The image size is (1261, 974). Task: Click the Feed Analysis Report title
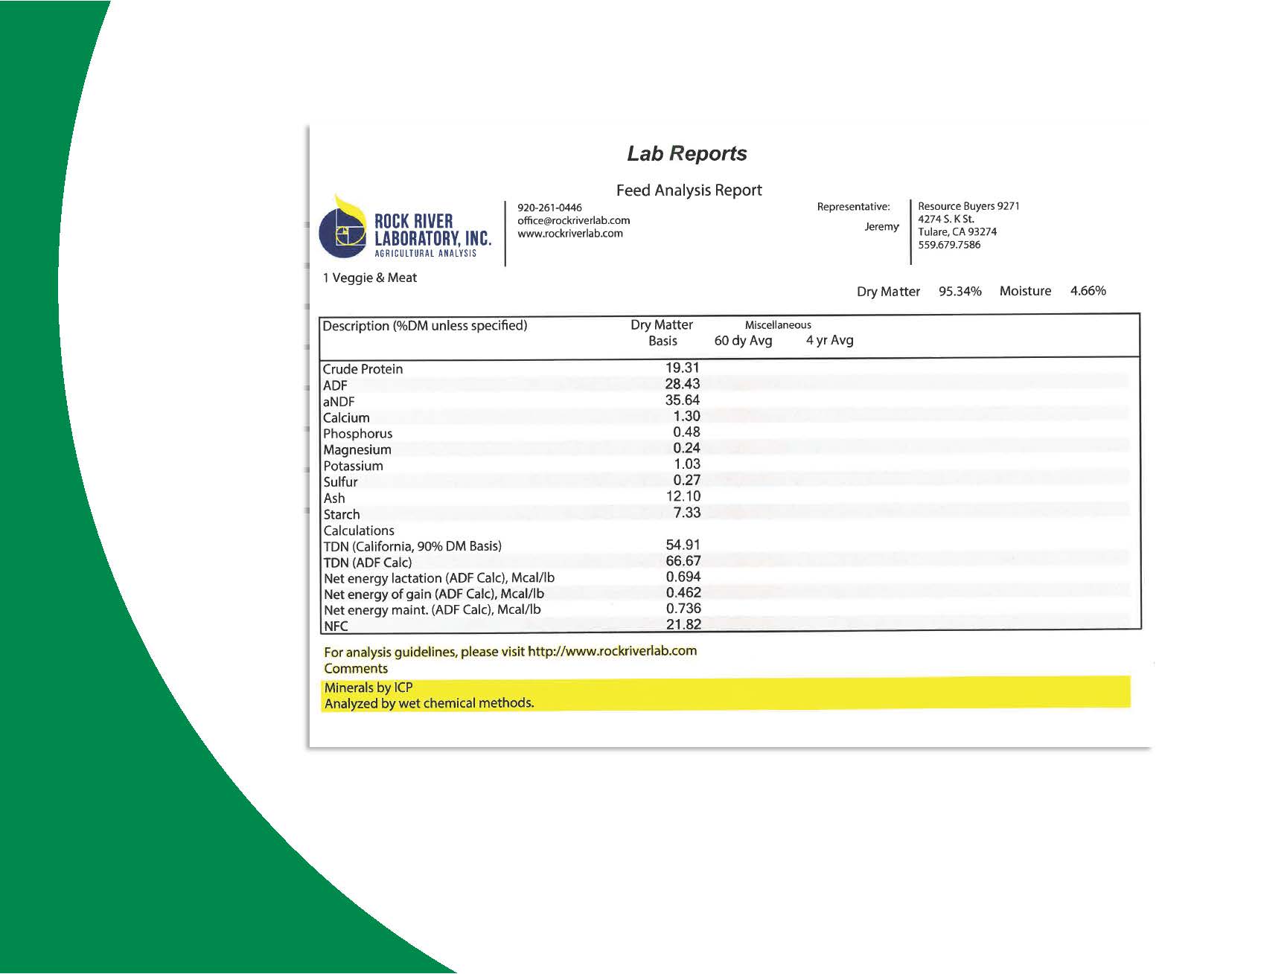pyautogui.click(x=689, y=190)
